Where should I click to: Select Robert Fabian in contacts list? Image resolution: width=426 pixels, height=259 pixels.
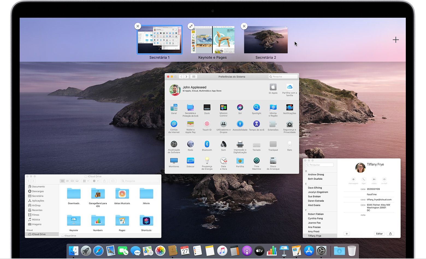pyautogui.click(x=316, y=214)
